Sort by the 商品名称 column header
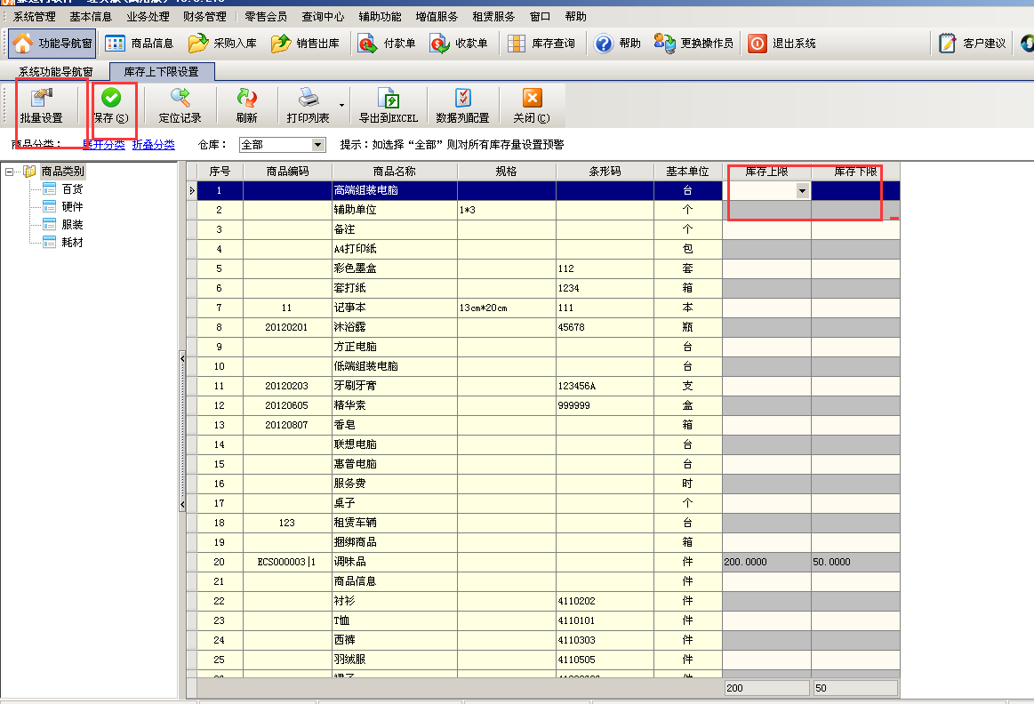This screenshot has height=704, width=1034. pyautogui.click(x=395, y=172)
